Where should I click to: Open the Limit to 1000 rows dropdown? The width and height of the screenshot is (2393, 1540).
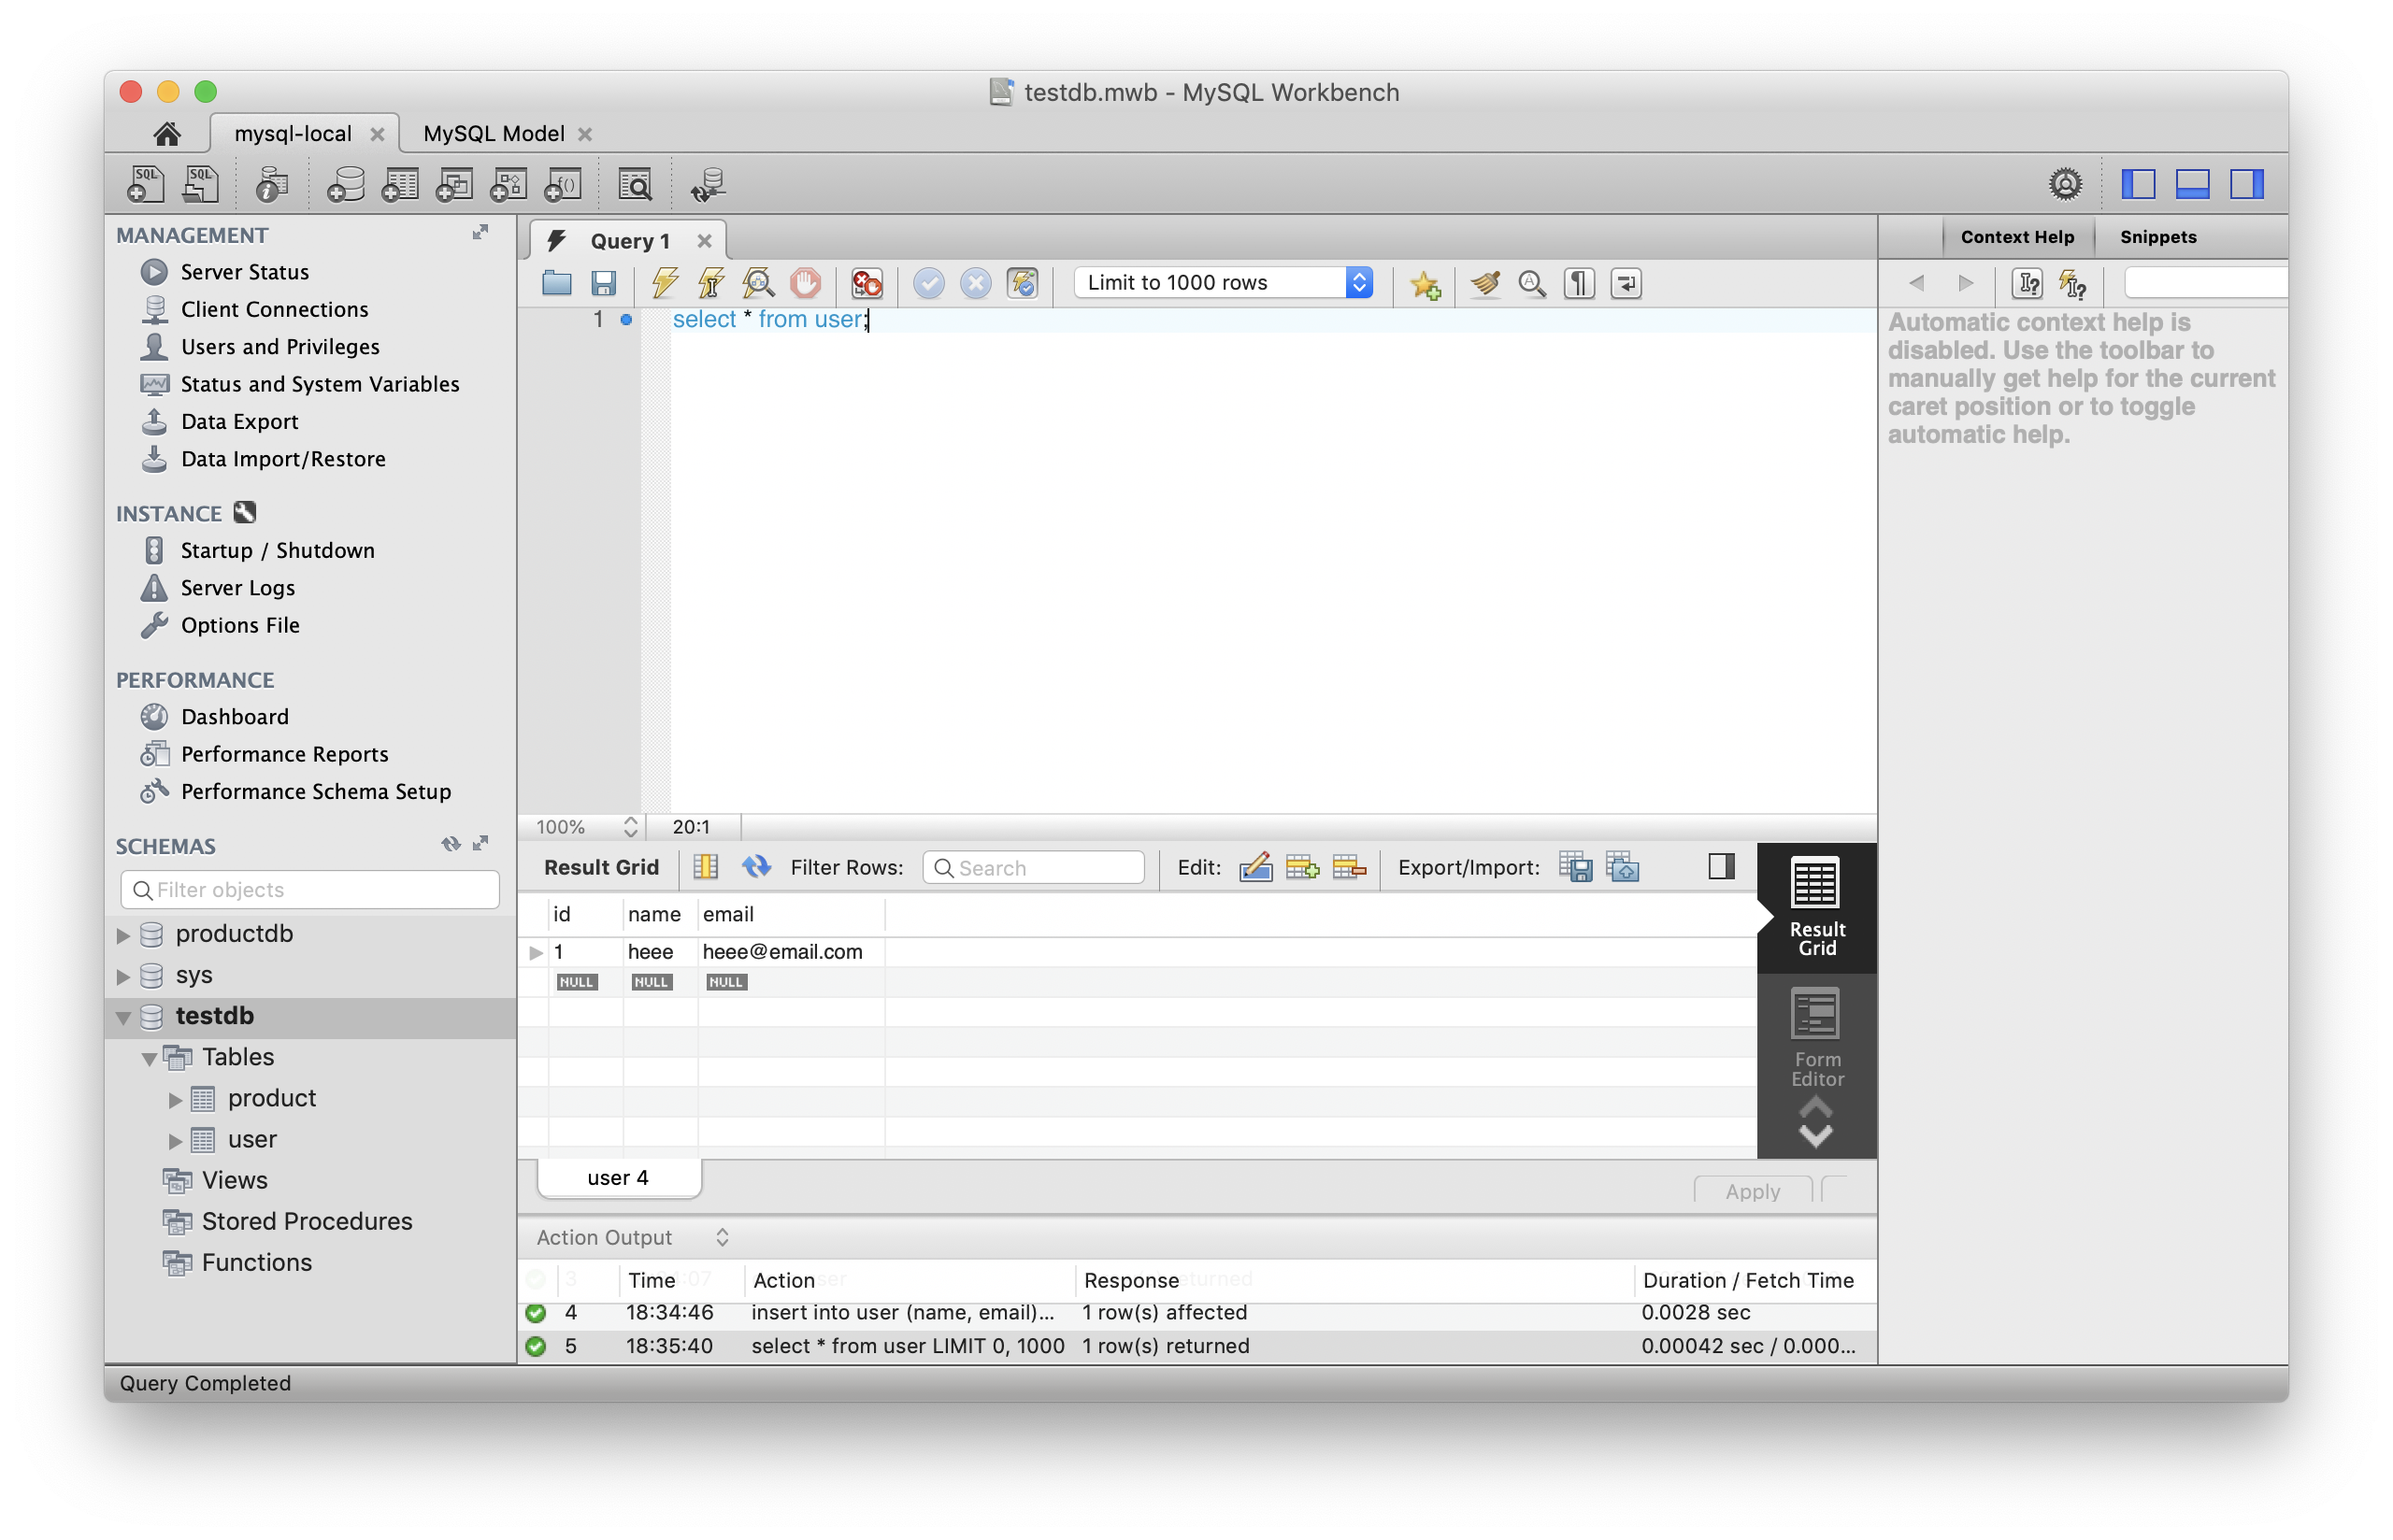(1223, 283)
